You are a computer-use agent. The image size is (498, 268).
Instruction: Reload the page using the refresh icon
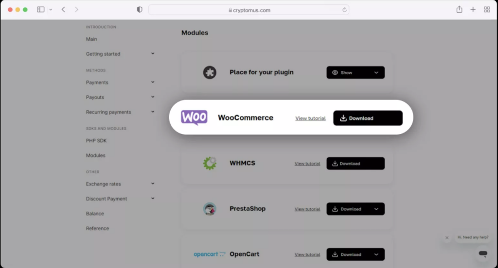click(x=344, y=10)
